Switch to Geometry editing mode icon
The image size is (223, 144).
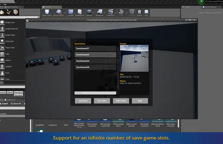15,12
